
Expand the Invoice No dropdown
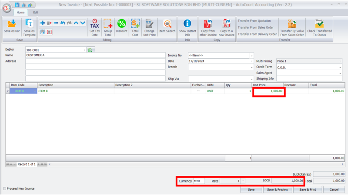(x=251, y=55)
